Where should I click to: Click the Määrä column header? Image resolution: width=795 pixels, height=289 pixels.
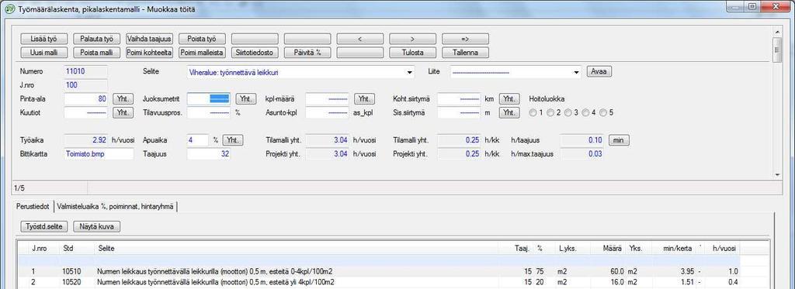tap(606, 249)
